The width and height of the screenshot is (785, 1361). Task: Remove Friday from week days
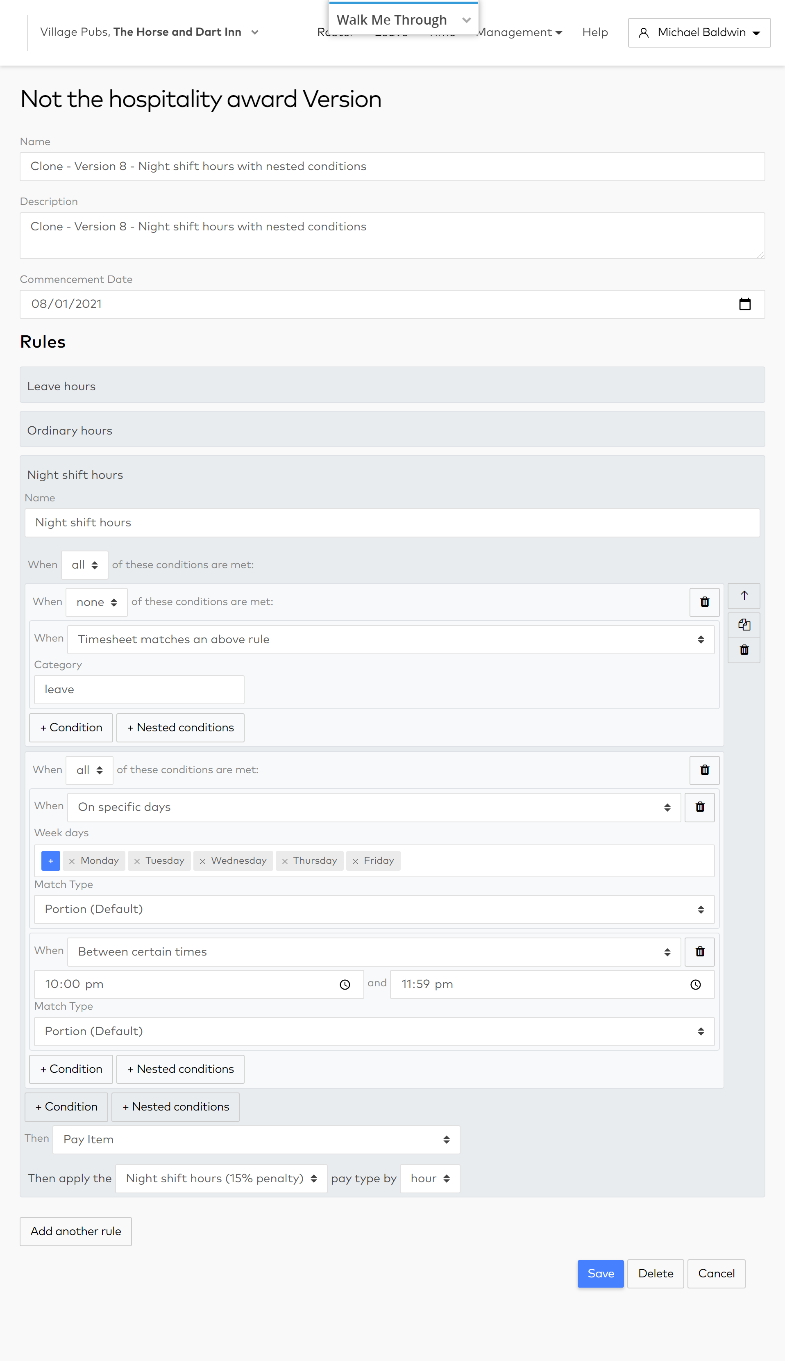point(355,861)
